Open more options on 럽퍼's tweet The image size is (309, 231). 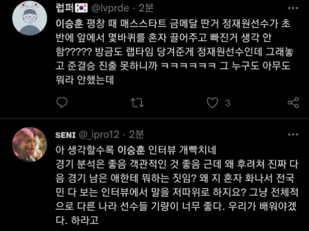point(293,8)
